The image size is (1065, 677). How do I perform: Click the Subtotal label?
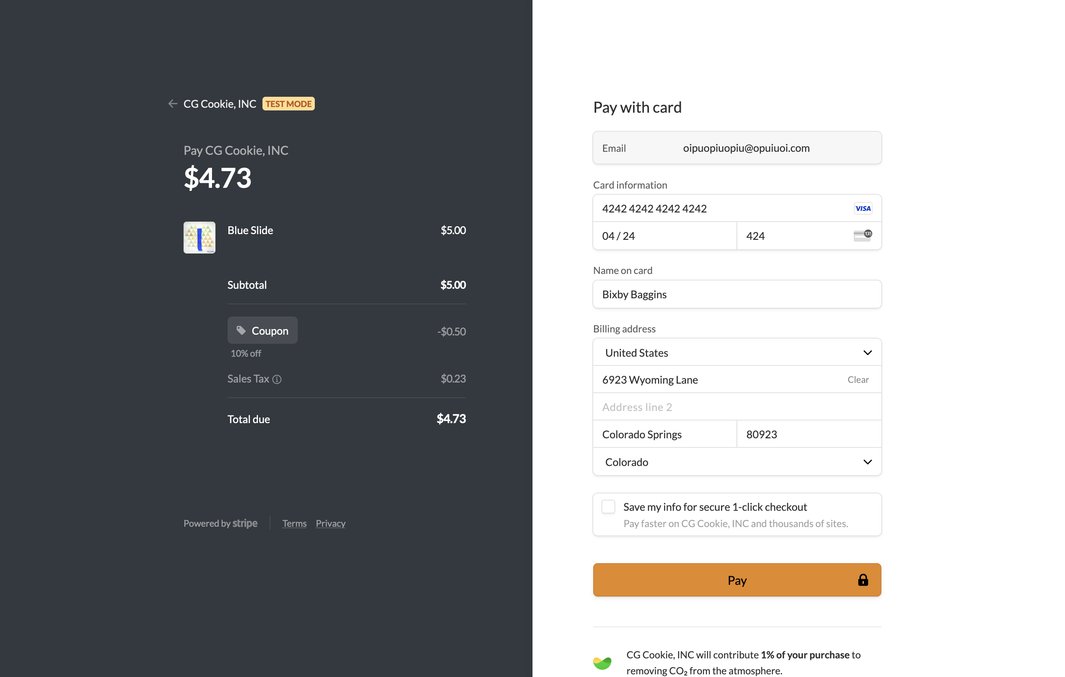tap(247, 285)
